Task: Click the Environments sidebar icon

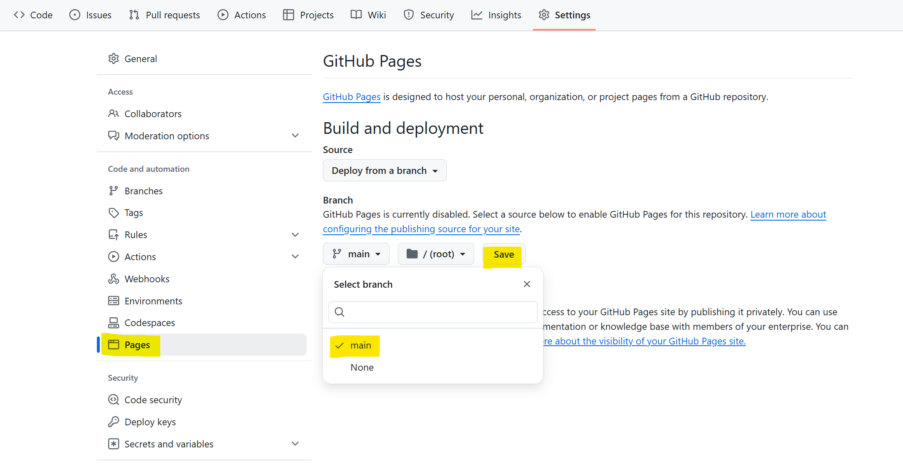Action: [114, 301]
